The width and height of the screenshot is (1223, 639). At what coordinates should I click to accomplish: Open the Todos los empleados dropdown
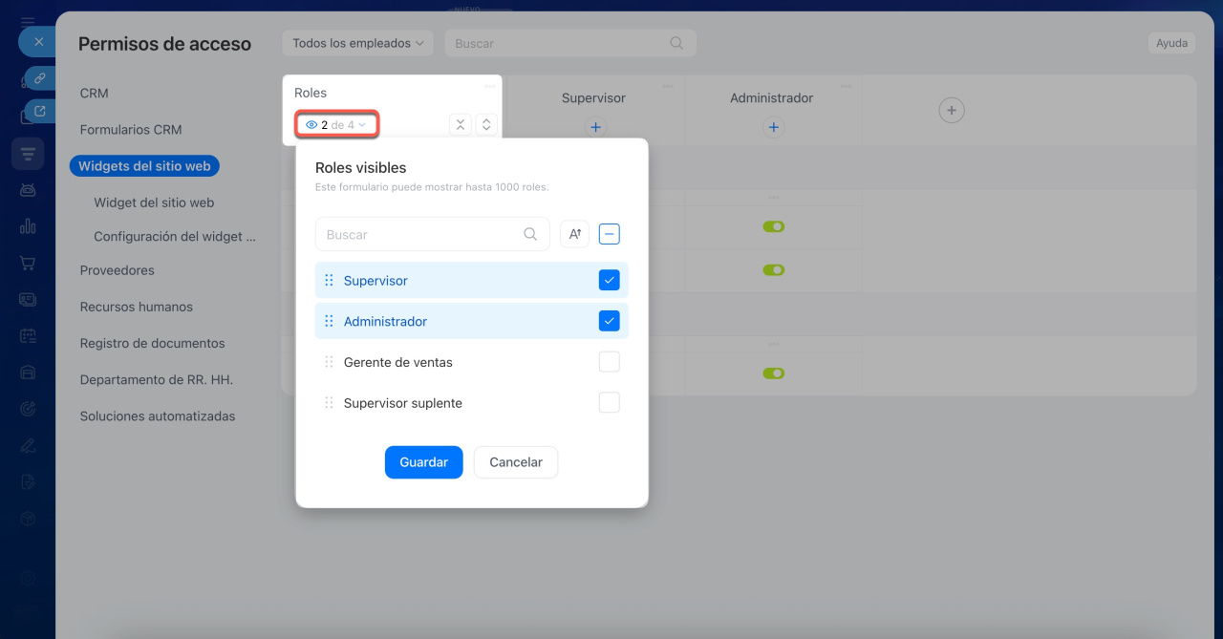coord(357,43)
